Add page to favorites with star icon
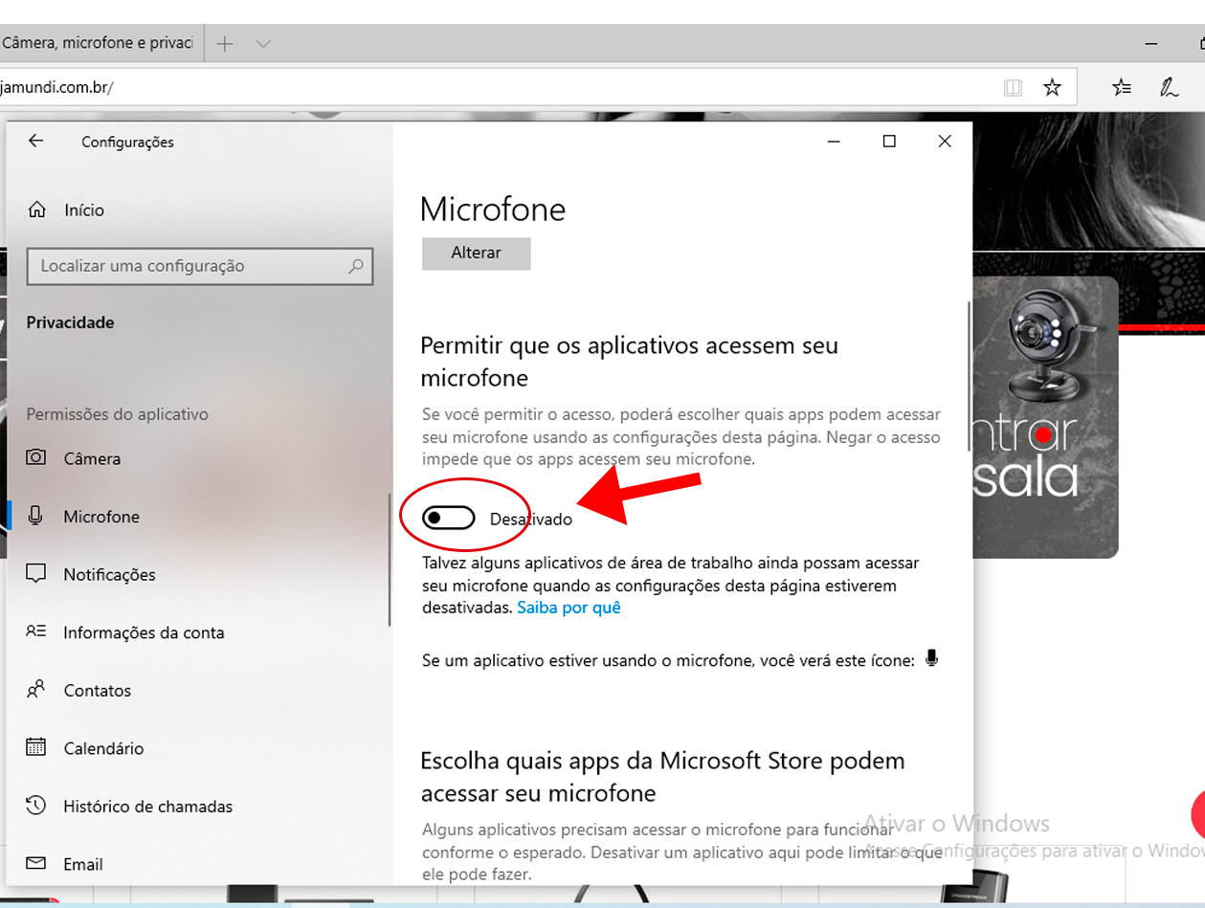This screenshot has height=908, width=1205. (1052, 88)
